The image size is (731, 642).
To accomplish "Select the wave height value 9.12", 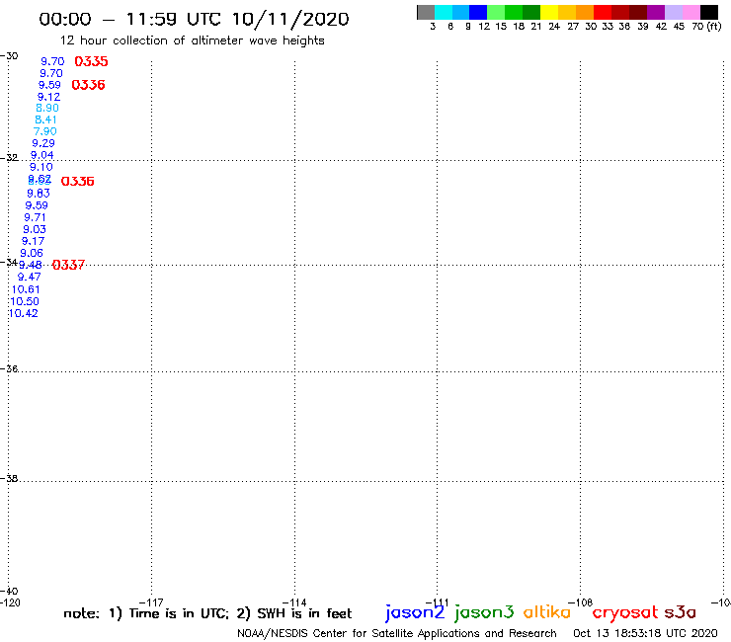I will click(x=49, y=97).
